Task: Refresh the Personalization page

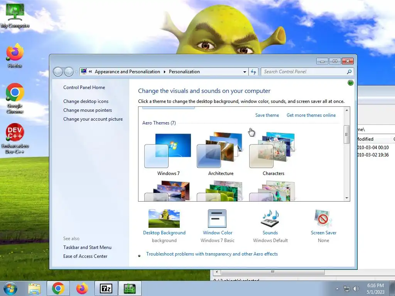Action: pyautogui.click(x=253, y=72)
